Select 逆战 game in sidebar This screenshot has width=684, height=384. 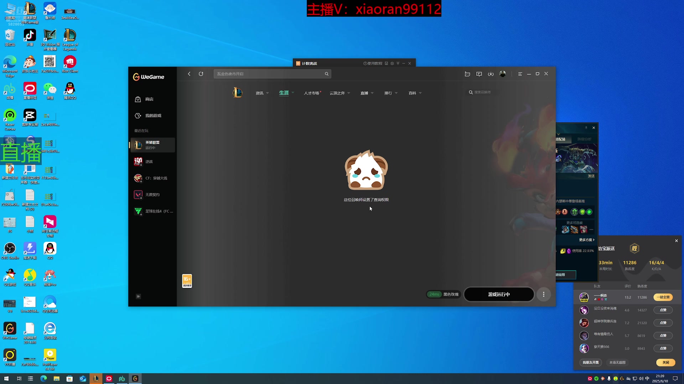152,162
